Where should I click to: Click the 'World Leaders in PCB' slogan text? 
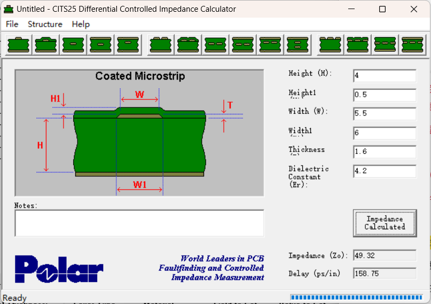(222, 259)
